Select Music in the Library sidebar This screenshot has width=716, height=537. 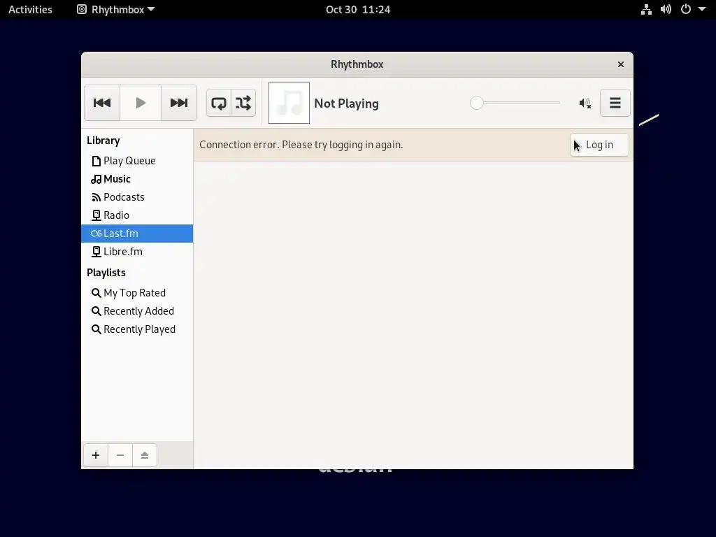(x=137, y=179)
